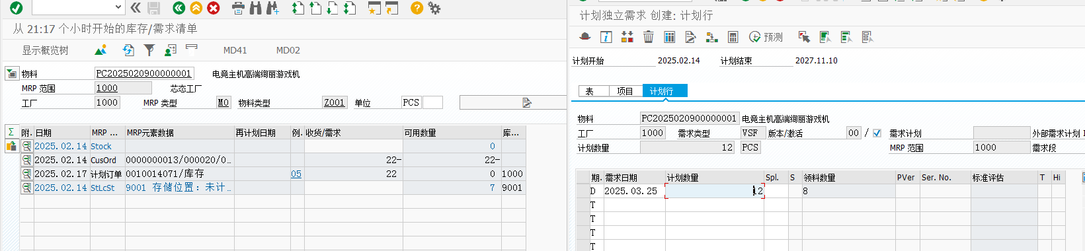Viewport: 1085px width, 251px height.
Task: Expand header details icon next to 物料
Action: [11, 73]
